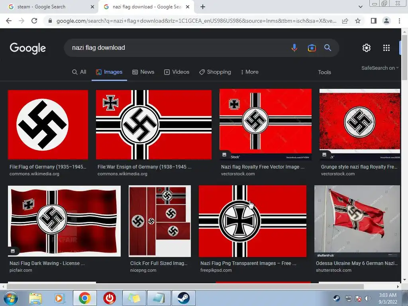Open the picfair.com source link
408x306 pixels.
pos(21,270)
